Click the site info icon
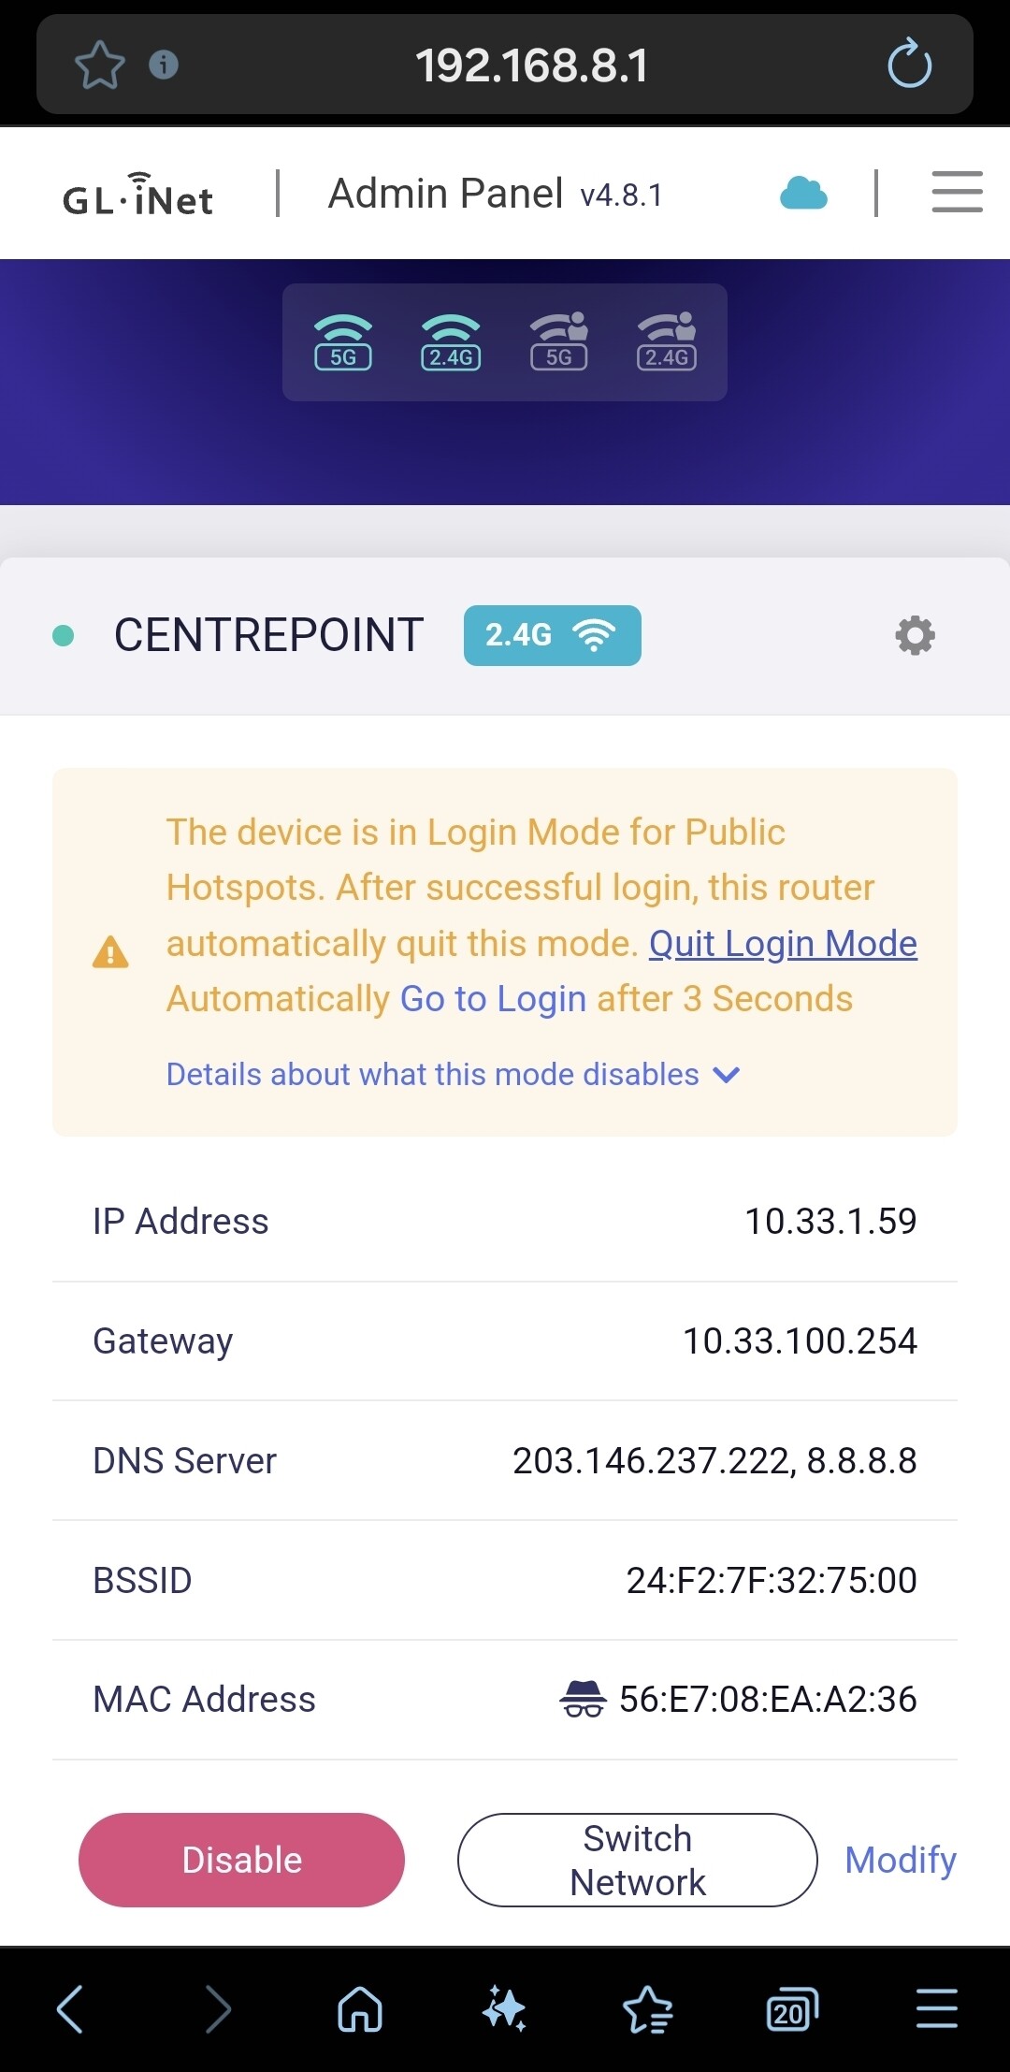1010x2072 pixels. (164, 65)
